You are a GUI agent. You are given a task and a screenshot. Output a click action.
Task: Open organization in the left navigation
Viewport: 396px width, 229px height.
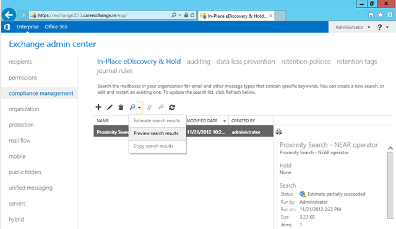pyautogui.click(x=24, y=109)
